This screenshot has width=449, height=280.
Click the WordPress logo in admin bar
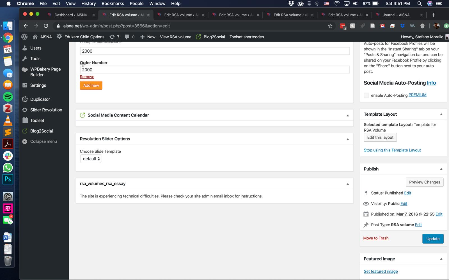tap(24, 37)
